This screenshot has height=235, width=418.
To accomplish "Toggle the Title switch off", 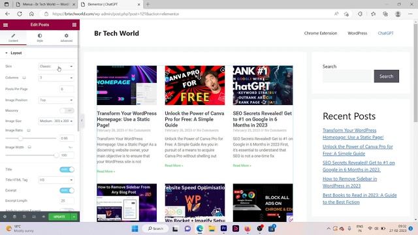I will [x=67, y=170].
